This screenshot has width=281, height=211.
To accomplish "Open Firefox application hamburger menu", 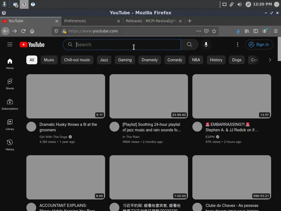I will tap(276, 31).
